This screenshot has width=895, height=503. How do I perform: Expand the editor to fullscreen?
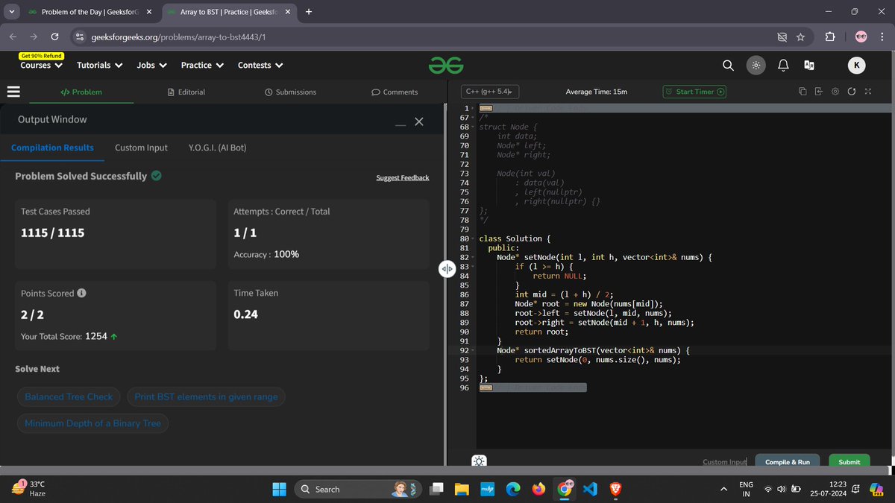pos(867,92)
